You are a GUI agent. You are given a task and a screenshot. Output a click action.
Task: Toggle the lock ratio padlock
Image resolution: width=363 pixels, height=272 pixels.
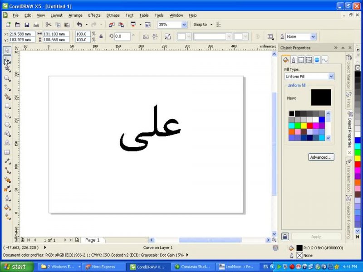pyautogui.click(x=101, y=36)
